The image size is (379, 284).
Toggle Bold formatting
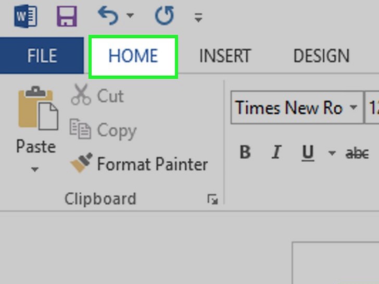coord(245,153)
